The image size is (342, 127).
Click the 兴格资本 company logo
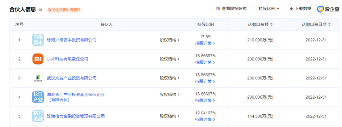pyautogui.click(x=38, y=40)
